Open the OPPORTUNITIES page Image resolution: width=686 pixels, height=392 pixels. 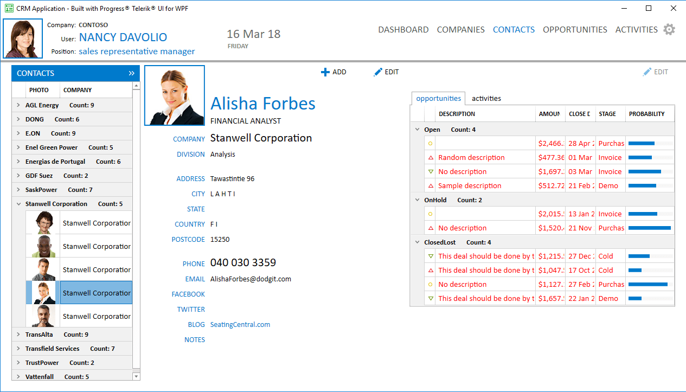coord(575,30)
